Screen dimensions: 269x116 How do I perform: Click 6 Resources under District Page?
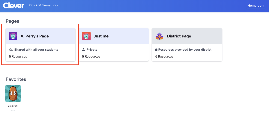pos(164,56)
